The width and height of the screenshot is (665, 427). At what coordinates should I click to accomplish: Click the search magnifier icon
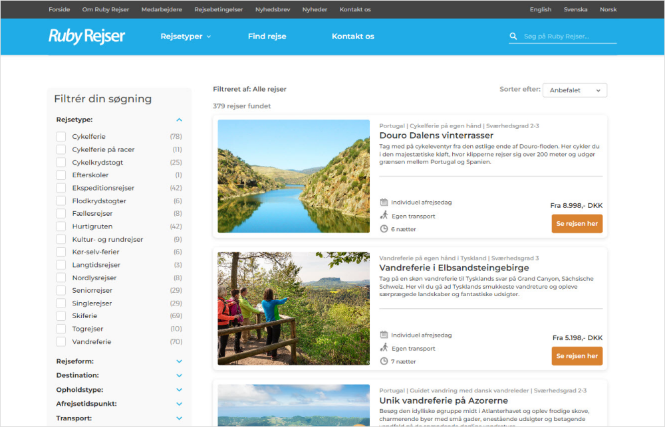click(513, 37)
